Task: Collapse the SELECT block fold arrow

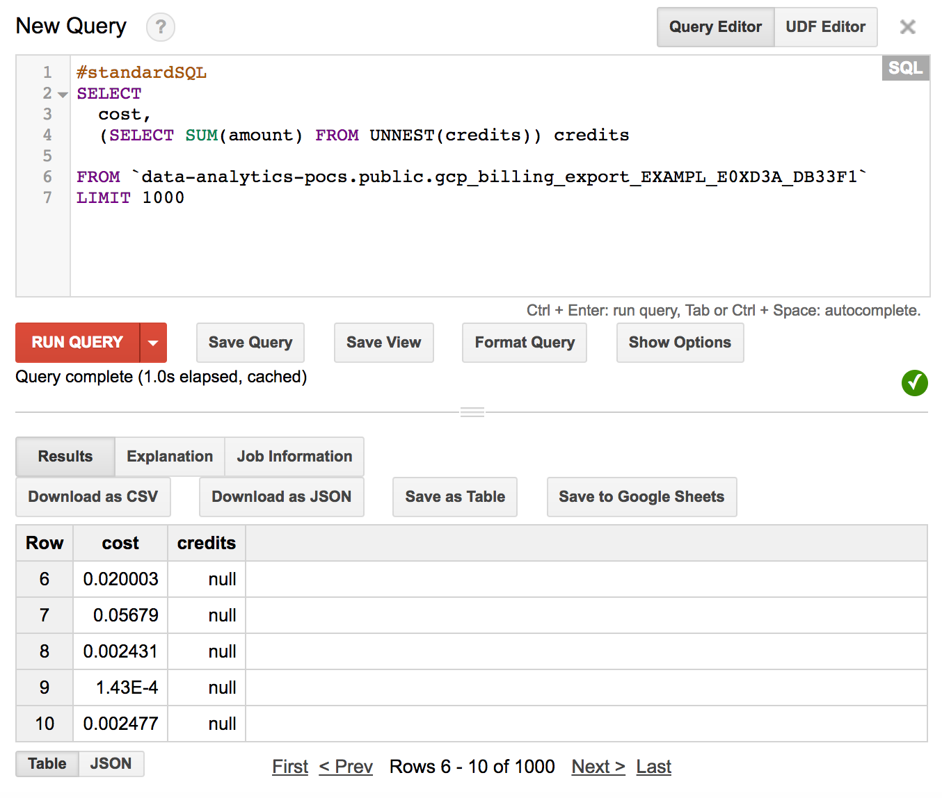Action: [63, 95]
